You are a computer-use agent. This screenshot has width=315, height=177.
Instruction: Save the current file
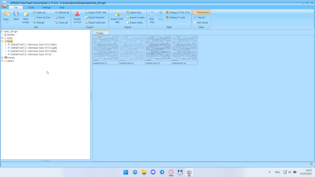16,16
